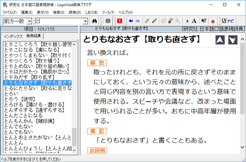Go forward with the gray right arrow
This screenshot has height=162, width=246.
click(x=138, y=21)
